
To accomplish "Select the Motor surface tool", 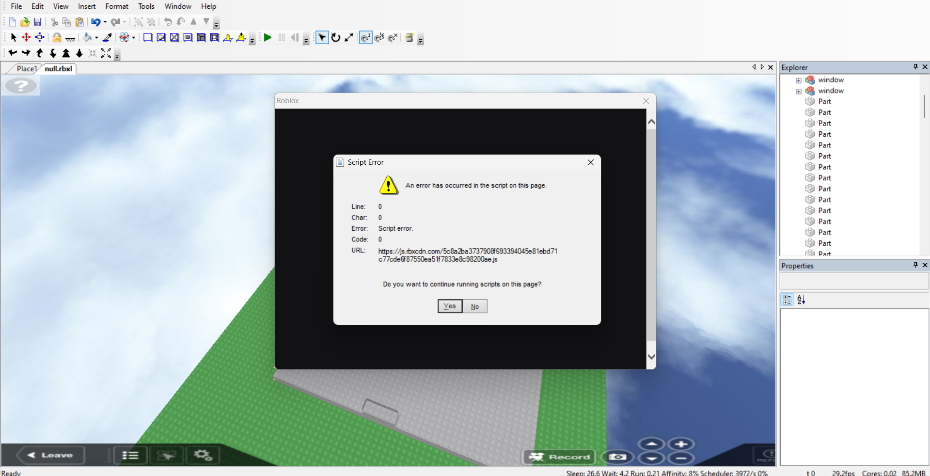I will point(241,37).
